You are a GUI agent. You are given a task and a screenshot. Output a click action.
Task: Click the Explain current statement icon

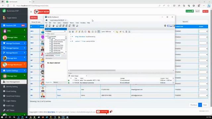pos(82,32)
